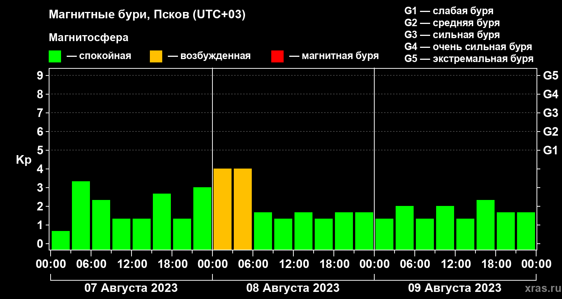Screen dimensions: 562x299
Task: Click the shortest green bar, 00:00–03:00 on 07 Августа
Action: tap(61, 240)
